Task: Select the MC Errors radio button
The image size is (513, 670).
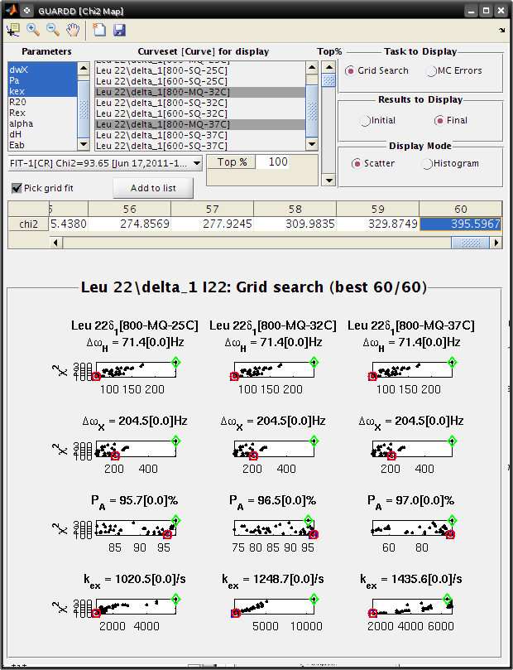Action: [431, 71]
